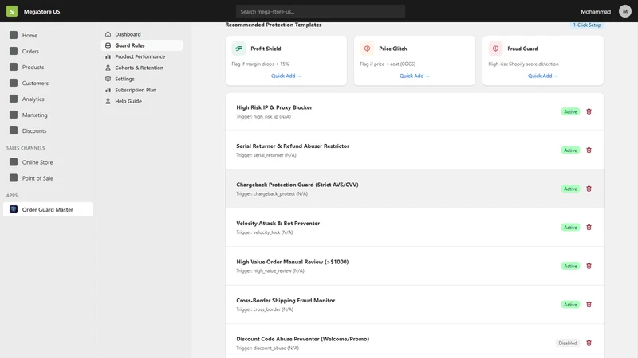The image size is (638, 358).
Task: Click High-risk Shopify score detection text
Action: [x=523, y=64]
